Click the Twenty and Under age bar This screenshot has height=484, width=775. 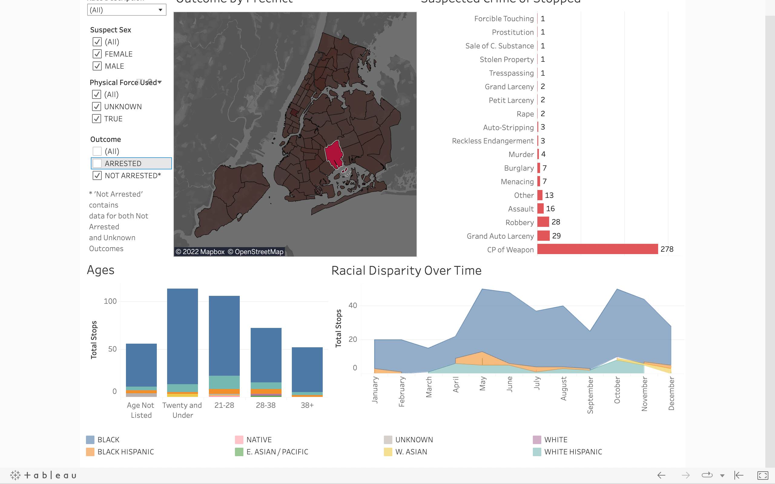point(183,336)
